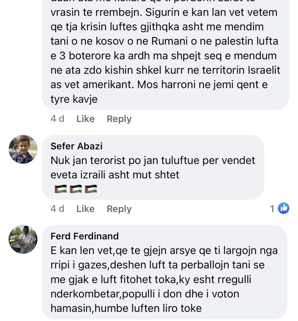Reply to Sefer Abazi's comment

(119, 209)
